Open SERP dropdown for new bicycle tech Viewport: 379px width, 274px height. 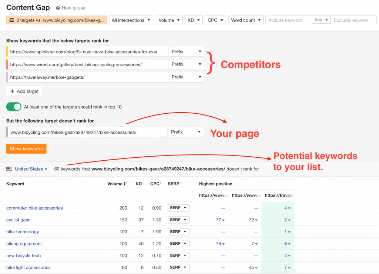coord(178,255)
